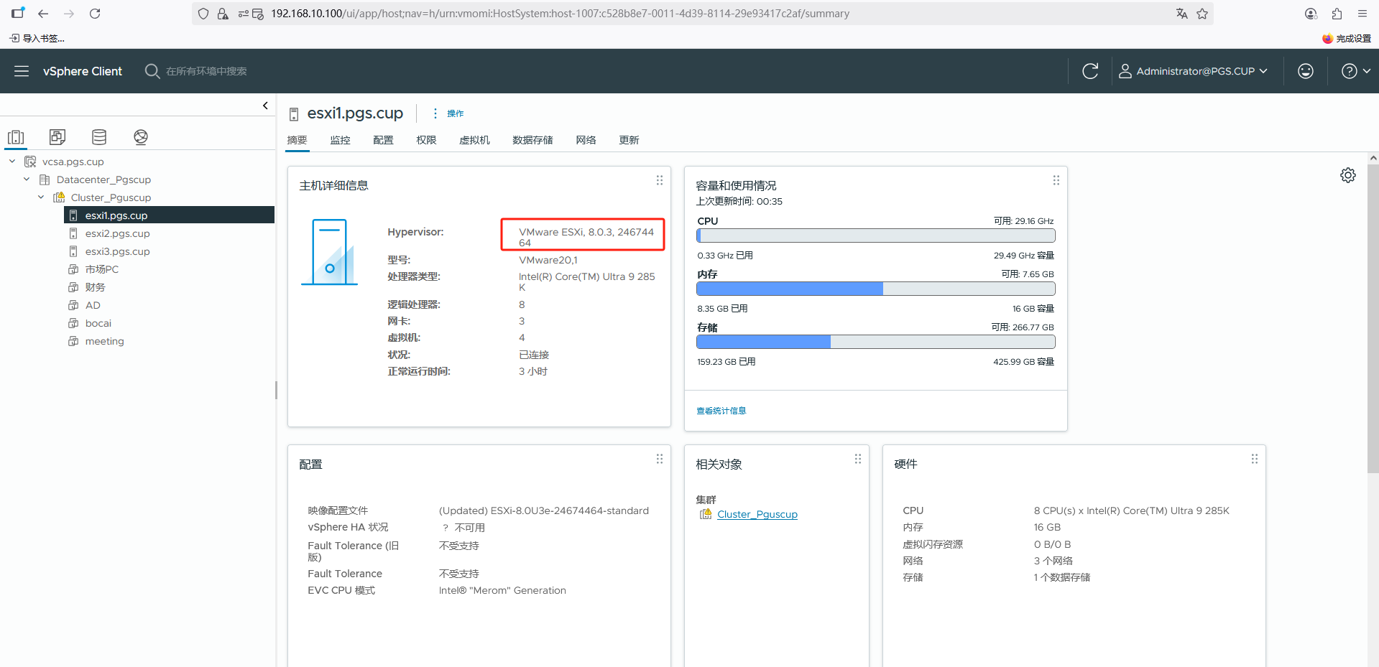Select host esxi2.pgs.cup in the tree
The height and width of the screenshot is (667, 1379).
click(x=117, y=233)
